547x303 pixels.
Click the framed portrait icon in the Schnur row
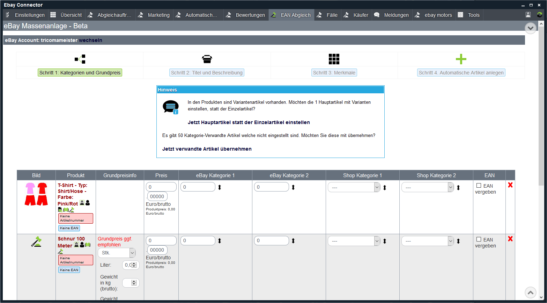(x=76, y=244)
